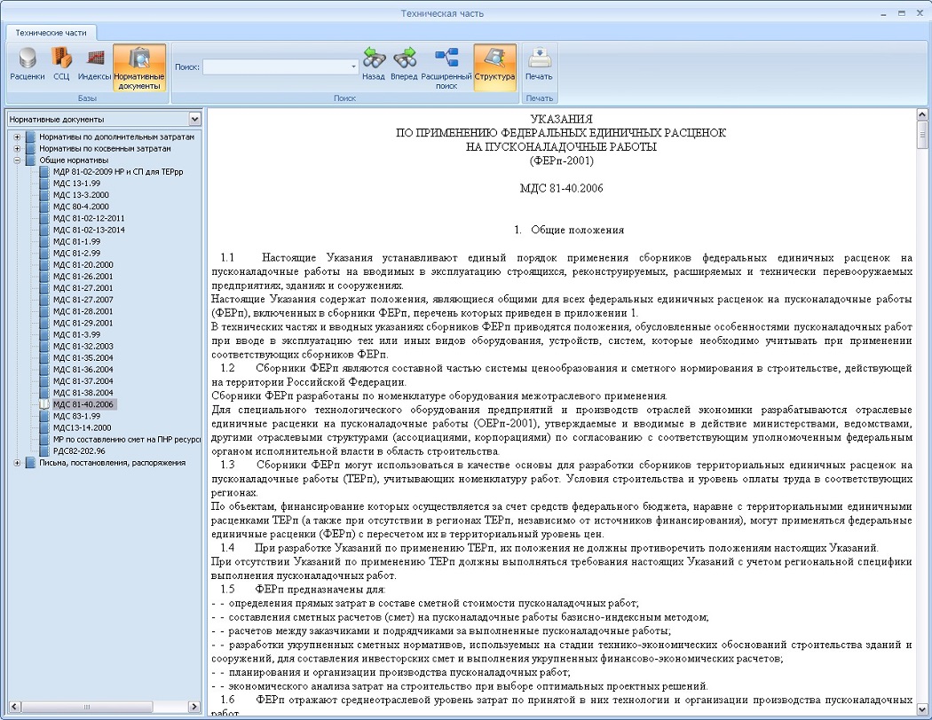
Task: Select the Общие нормативы folder
Action: pyautogui.click(x=74, y=160)
